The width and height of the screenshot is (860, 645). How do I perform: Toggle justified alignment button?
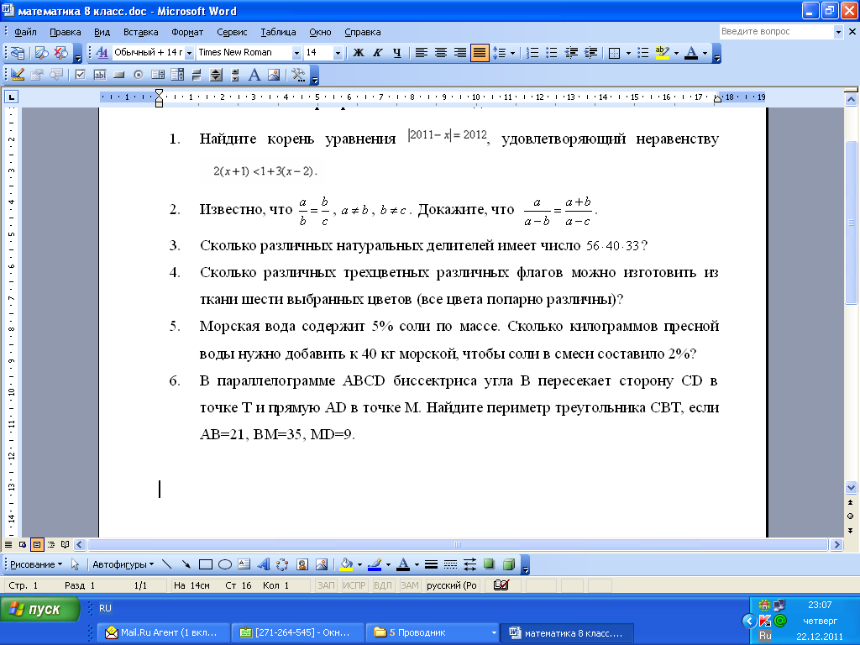(x=480, y=53)
